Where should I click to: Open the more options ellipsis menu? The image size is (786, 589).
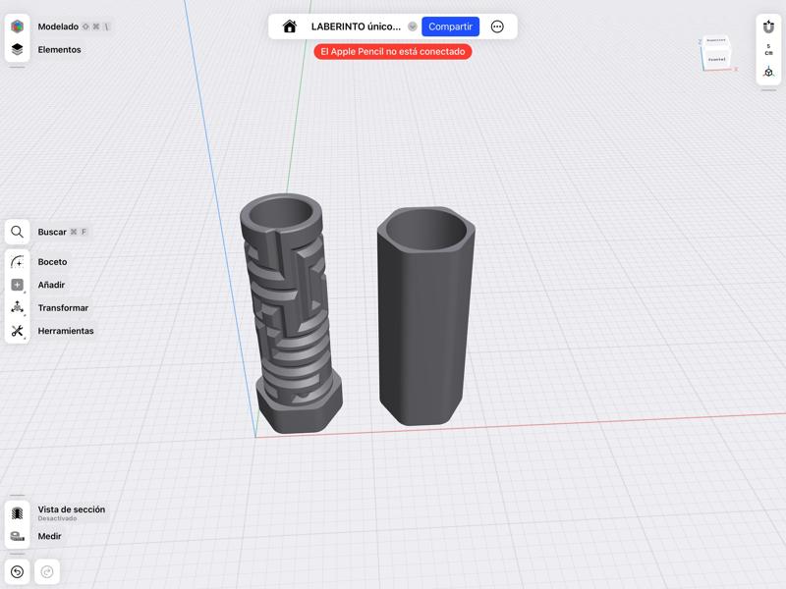click(497, 27)
